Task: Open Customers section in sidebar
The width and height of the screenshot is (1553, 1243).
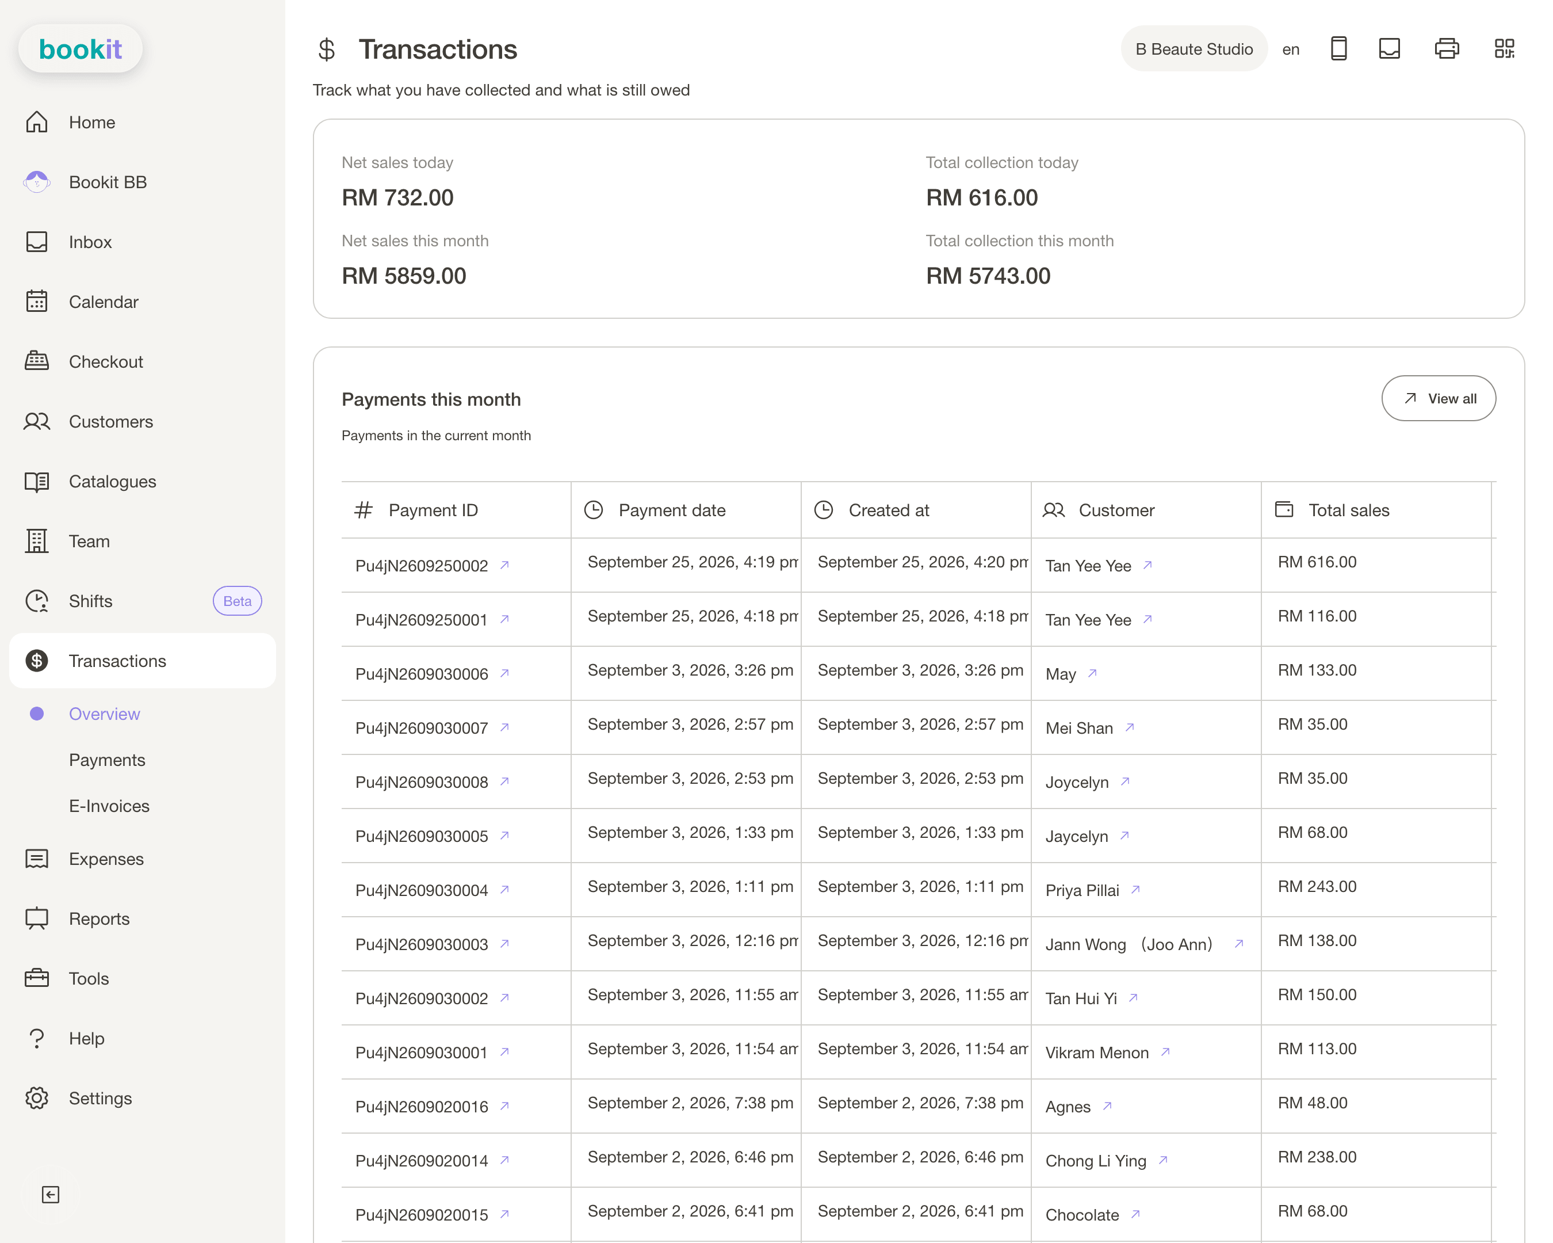Action: click(142, 421)
